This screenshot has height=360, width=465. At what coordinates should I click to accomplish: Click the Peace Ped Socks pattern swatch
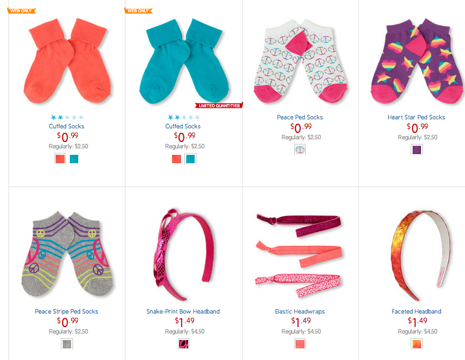point(300,150)
